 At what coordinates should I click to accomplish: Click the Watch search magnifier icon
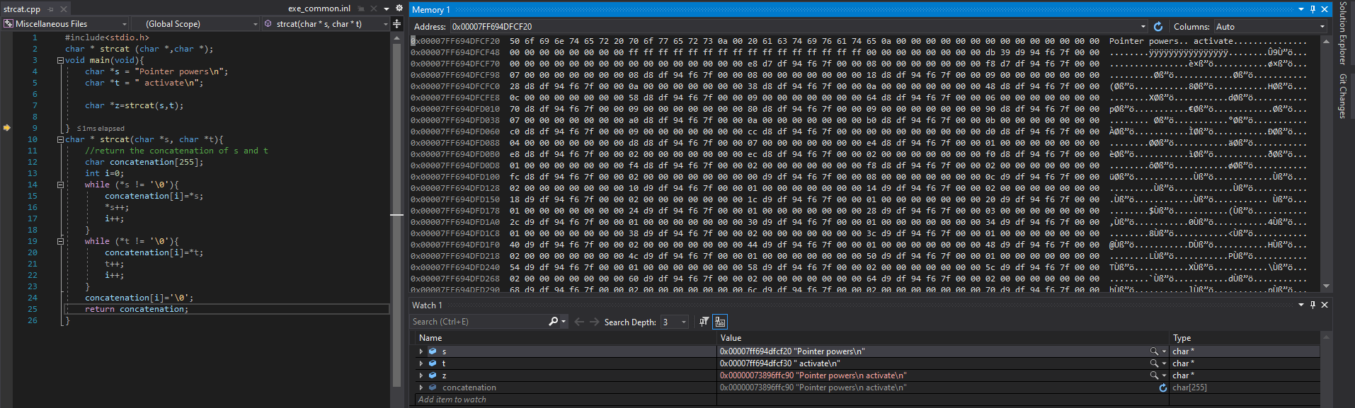[x=554, y=322]
